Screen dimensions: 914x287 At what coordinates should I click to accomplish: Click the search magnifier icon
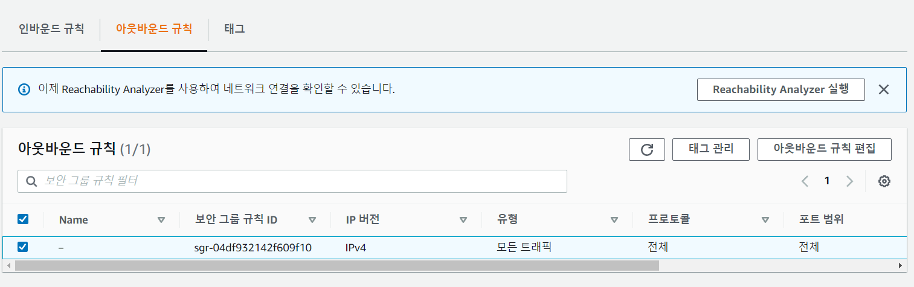[x=31, y=181]
